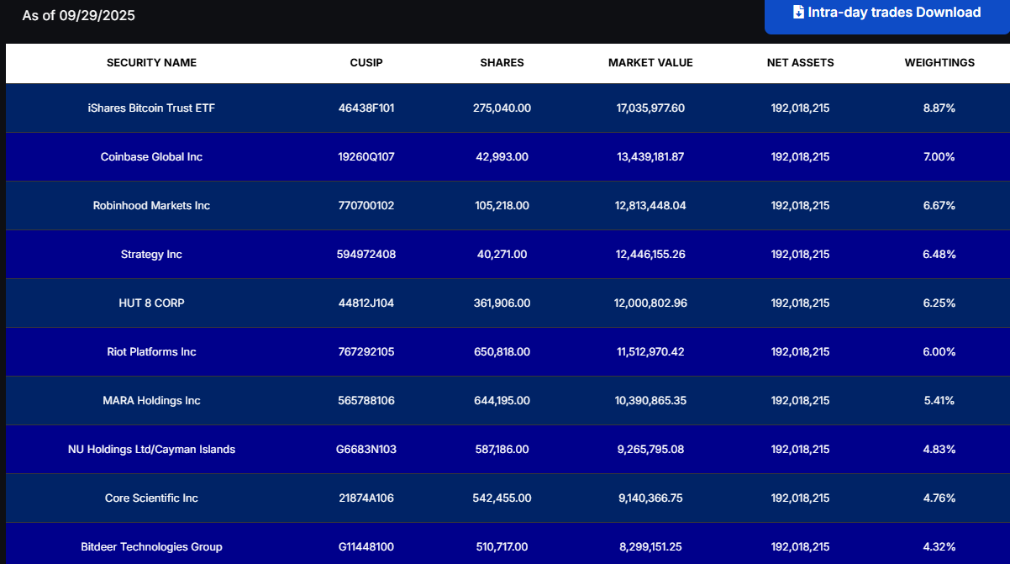Viewport: 1010px width, 564px height.
Task: Click market value 11,512,970.42
Action: (x=650, y=352)
